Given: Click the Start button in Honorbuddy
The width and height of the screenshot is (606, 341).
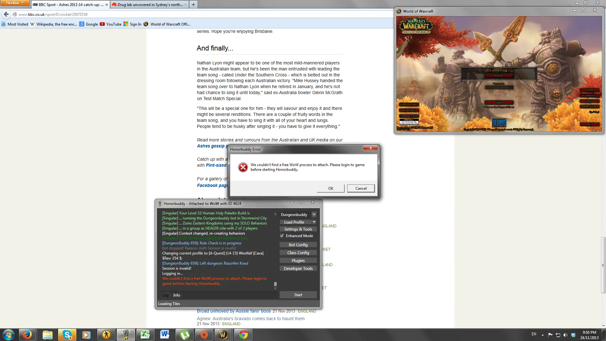Looking at the screenshot, I should (298, 295).
